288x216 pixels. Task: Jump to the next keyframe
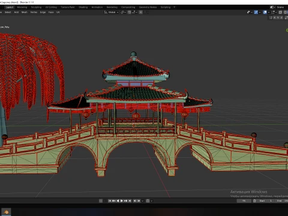click(125, 201)
